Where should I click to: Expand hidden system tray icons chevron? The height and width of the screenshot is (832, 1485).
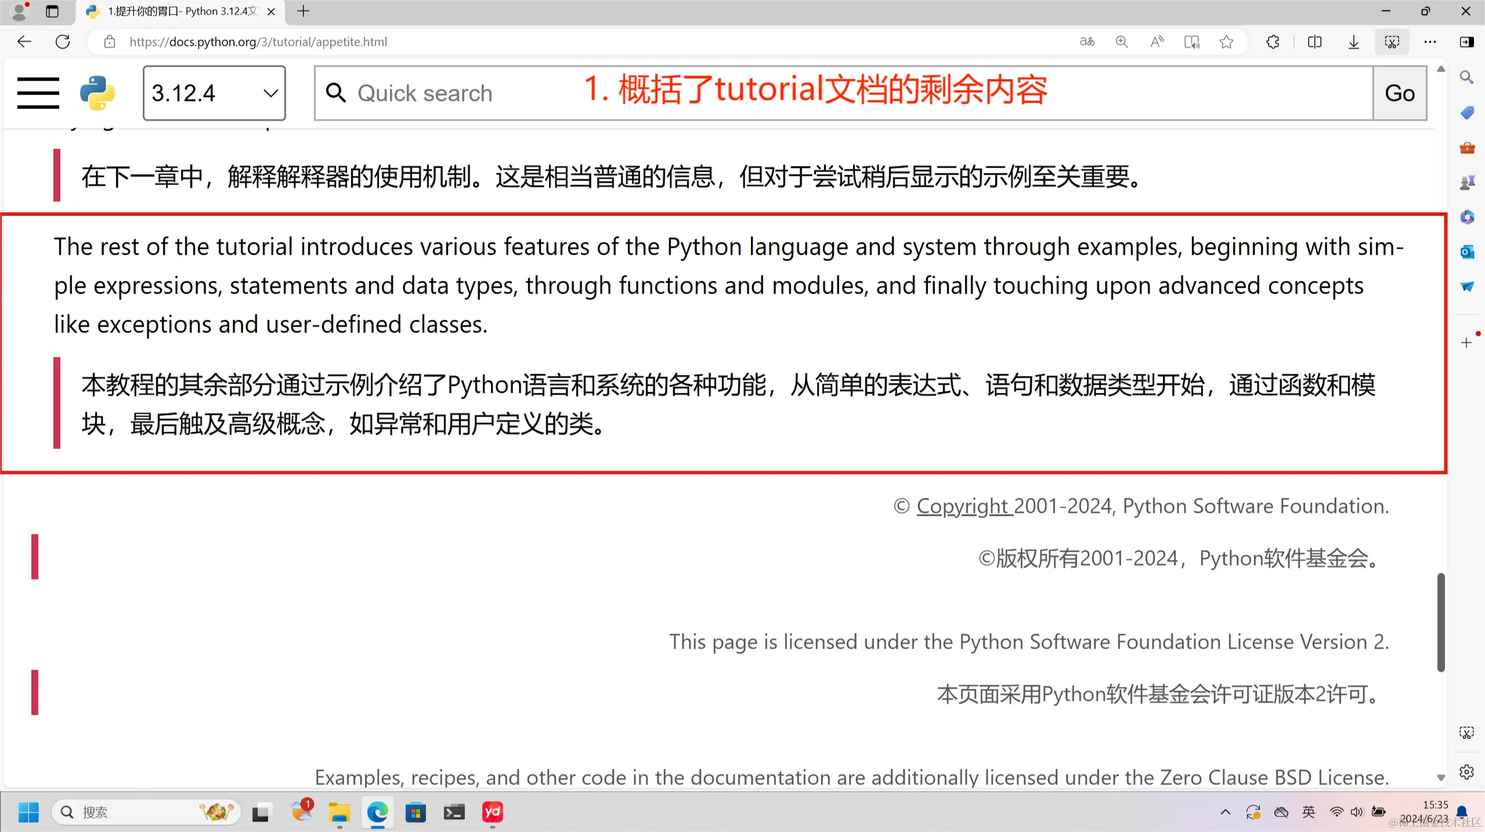tap(1225, 812)
